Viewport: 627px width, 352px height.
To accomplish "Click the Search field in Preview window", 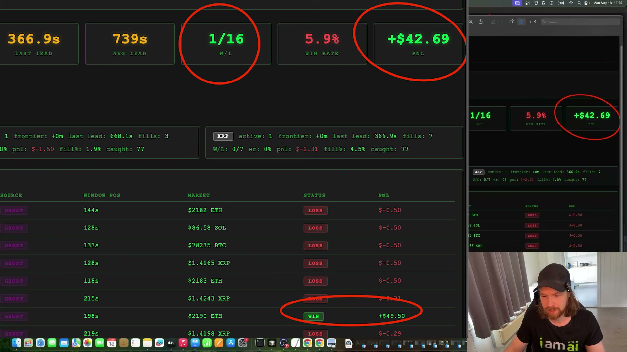I will click(580, 22).
